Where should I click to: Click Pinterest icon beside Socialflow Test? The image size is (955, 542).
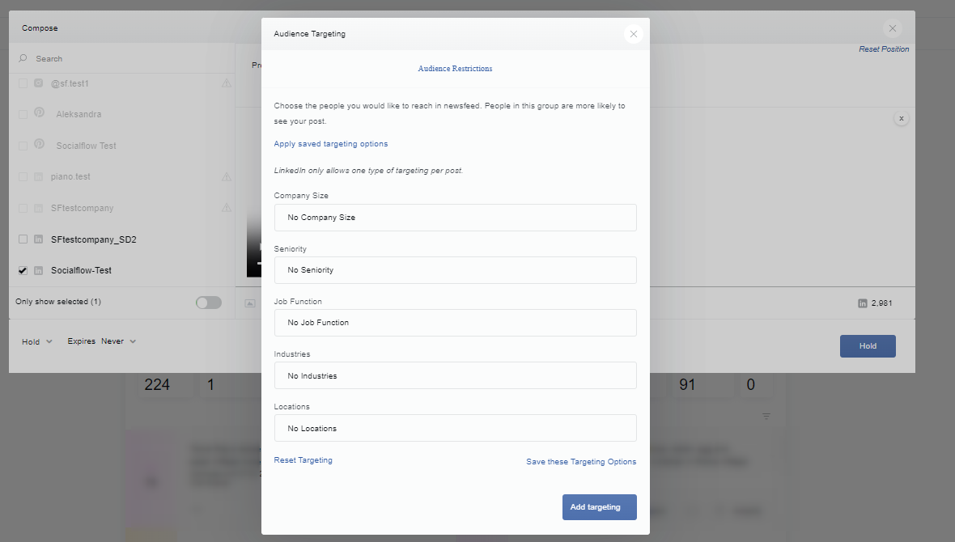[39, 144]
